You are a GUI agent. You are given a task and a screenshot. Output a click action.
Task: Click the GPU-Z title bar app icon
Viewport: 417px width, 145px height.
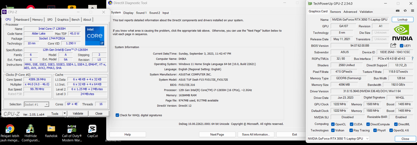[309, 3]
